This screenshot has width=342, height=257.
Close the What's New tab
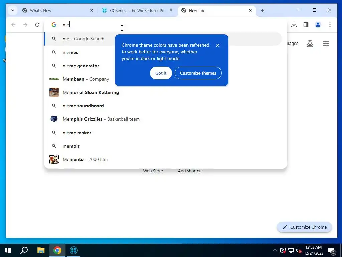tap(92, 10)
